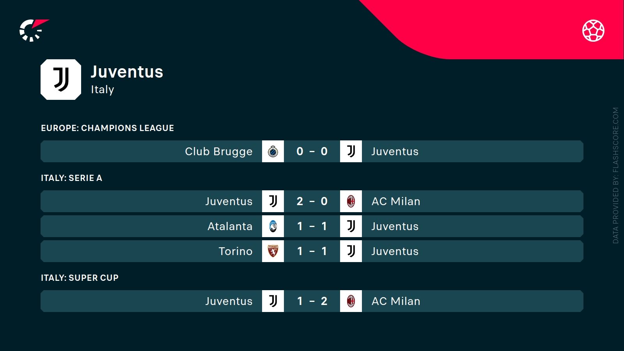Click the Atalanta crest icon
The height and width of the screenshot is (351, 624).
273,226
